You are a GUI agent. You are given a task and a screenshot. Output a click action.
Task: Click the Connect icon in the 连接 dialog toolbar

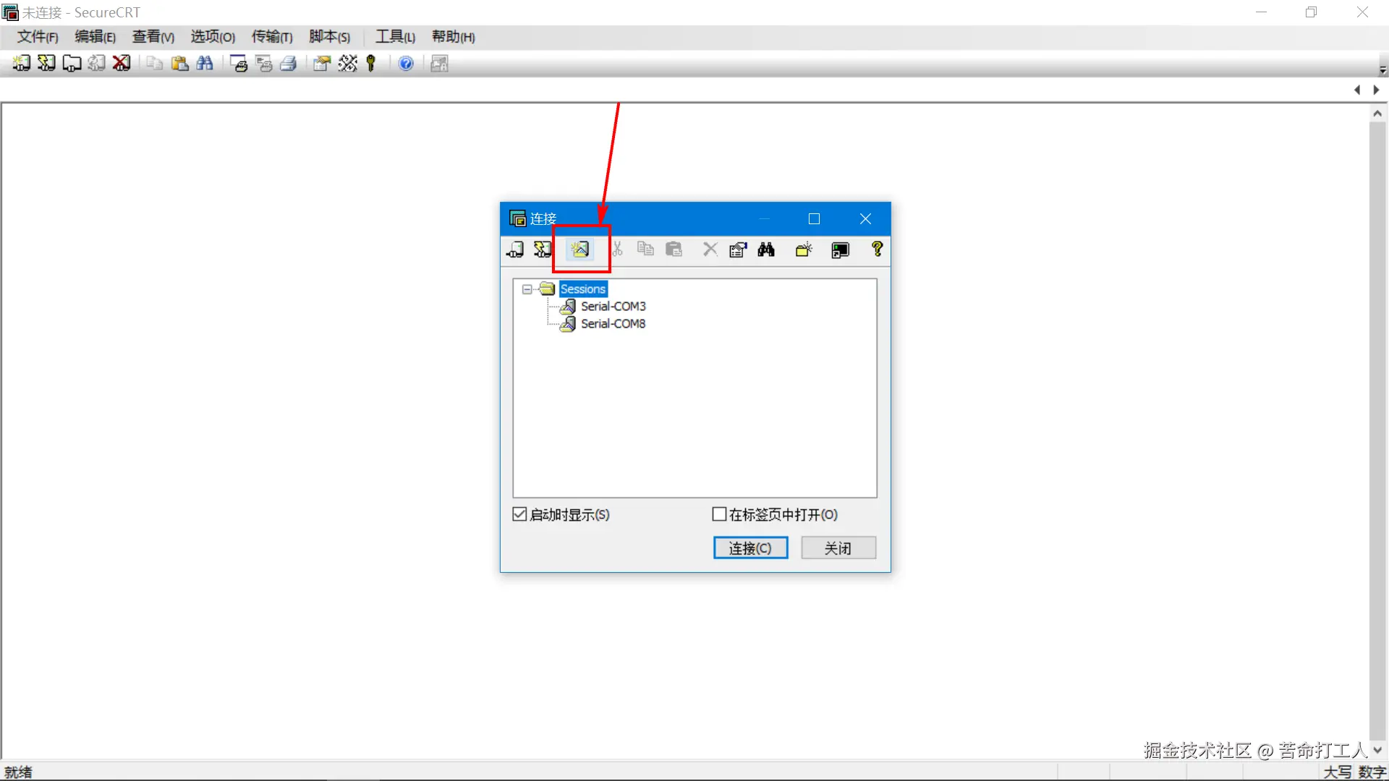click(x=515, y=249)
